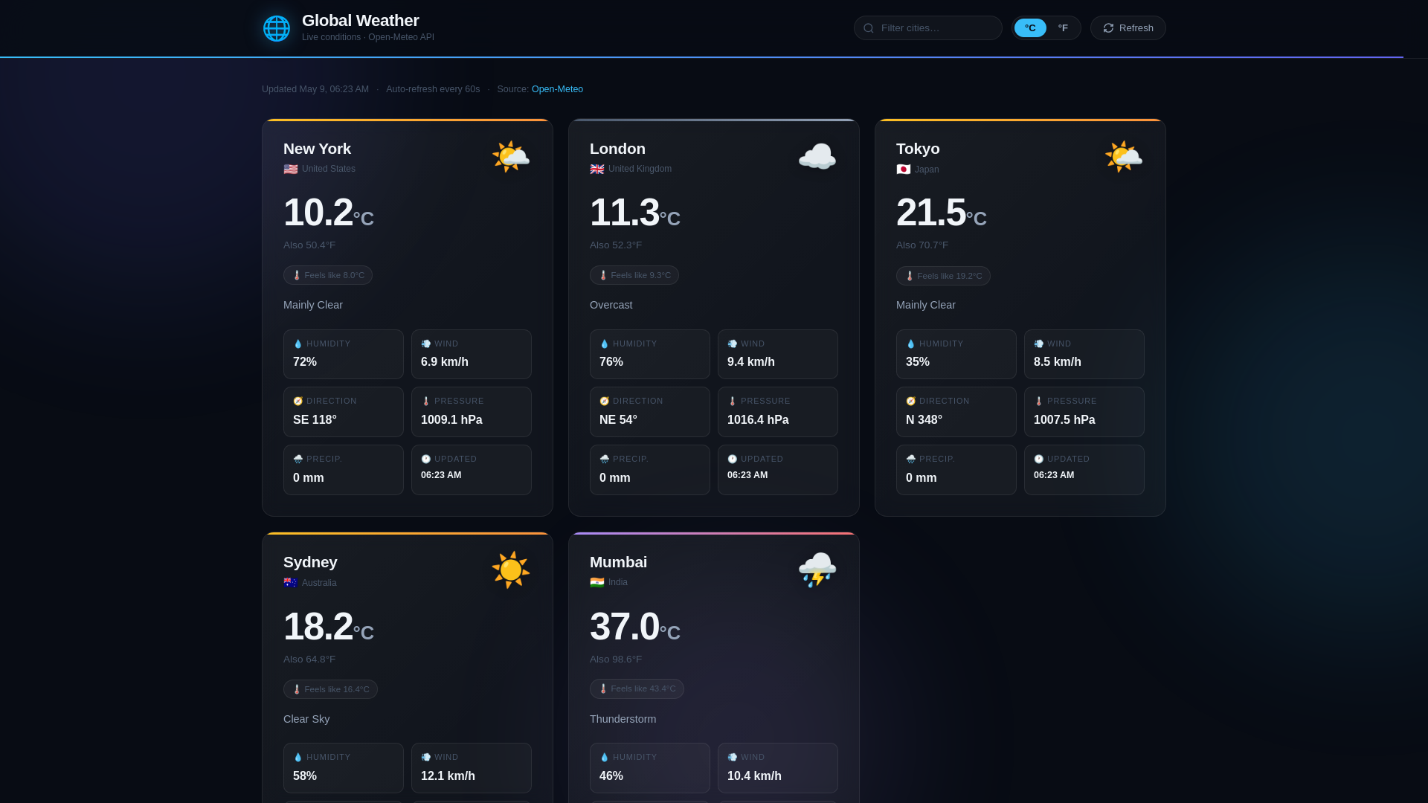Click the 10.4 km/h wind value

coord(754,776)
